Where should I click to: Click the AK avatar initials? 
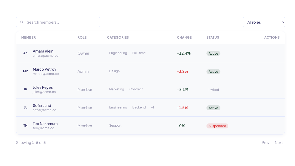click(25, 53)
